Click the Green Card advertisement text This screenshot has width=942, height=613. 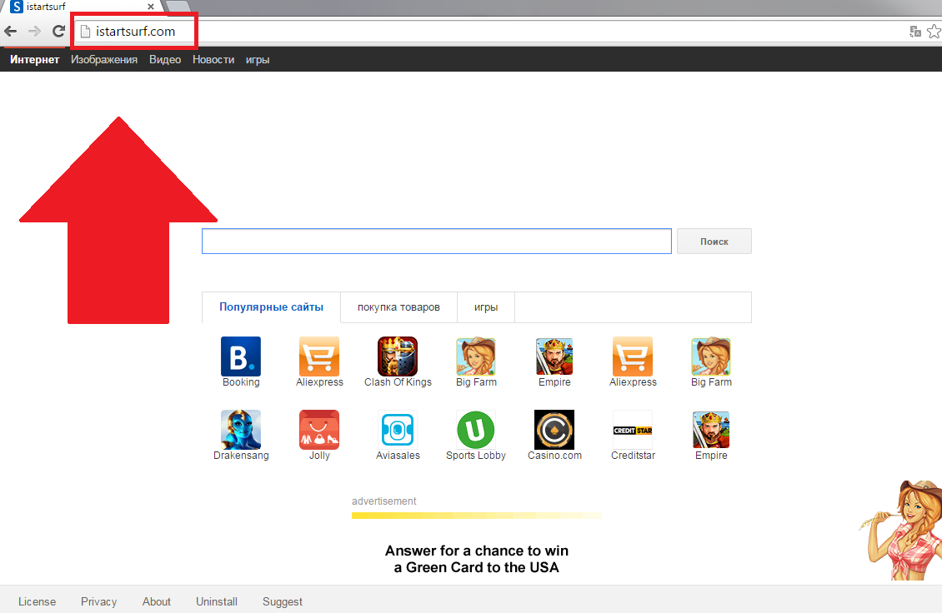(x=476, y=559)
